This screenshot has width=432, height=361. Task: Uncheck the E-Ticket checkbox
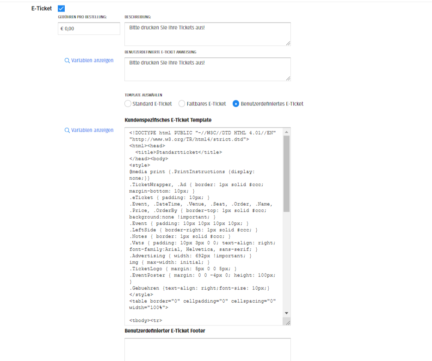click(x=62, y=8)
